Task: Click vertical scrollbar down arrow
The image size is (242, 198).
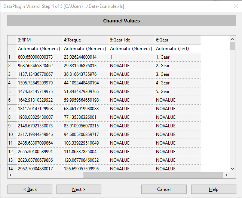Action: (x=232, y=169)
